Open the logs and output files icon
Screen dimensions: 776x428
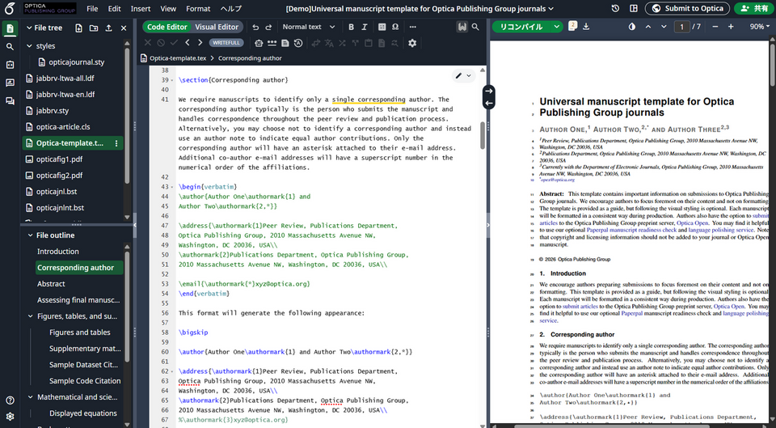click(572, 27)
